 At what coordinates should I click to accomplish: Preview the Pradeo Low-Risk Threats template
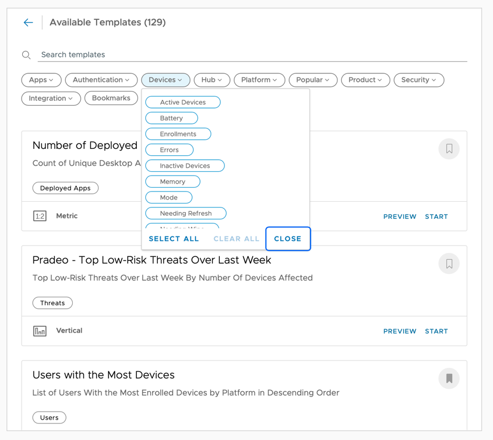[399, 331]
